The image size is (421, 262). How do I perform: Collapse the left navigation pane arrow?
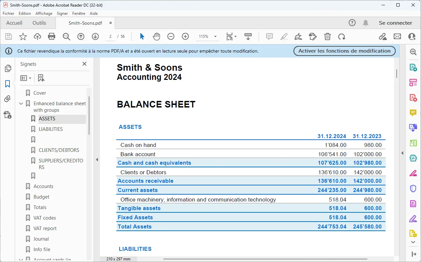coord(97,160)
